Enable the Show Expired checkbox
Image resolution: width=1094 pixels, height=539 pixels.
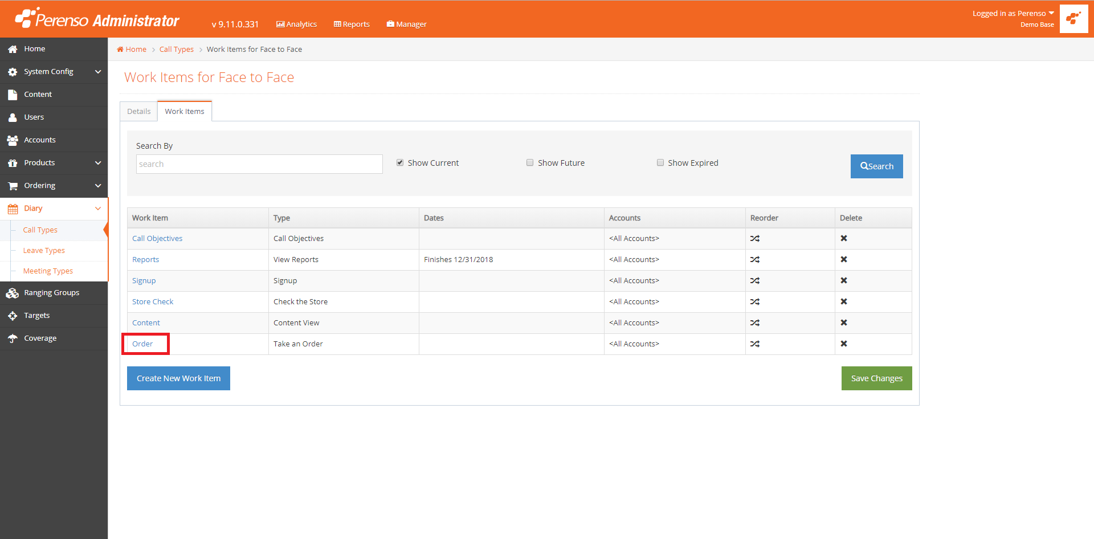[660, 162]
